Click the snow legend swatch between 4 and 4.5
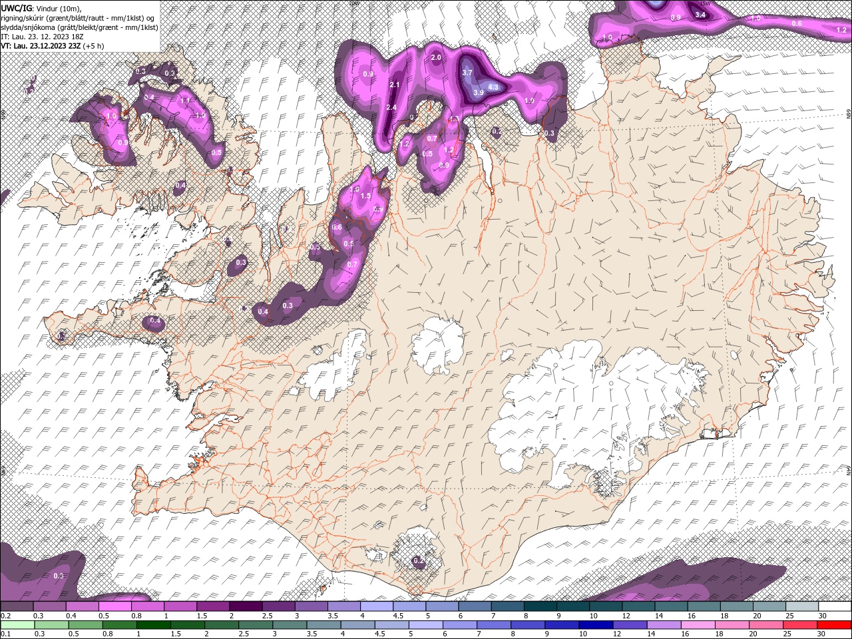Image resolution: width=852 pixels, height=639 pixels. coord(376,606)
